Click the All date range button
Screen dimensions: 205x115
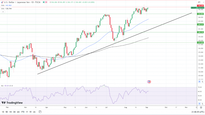(x=34, y=112)
